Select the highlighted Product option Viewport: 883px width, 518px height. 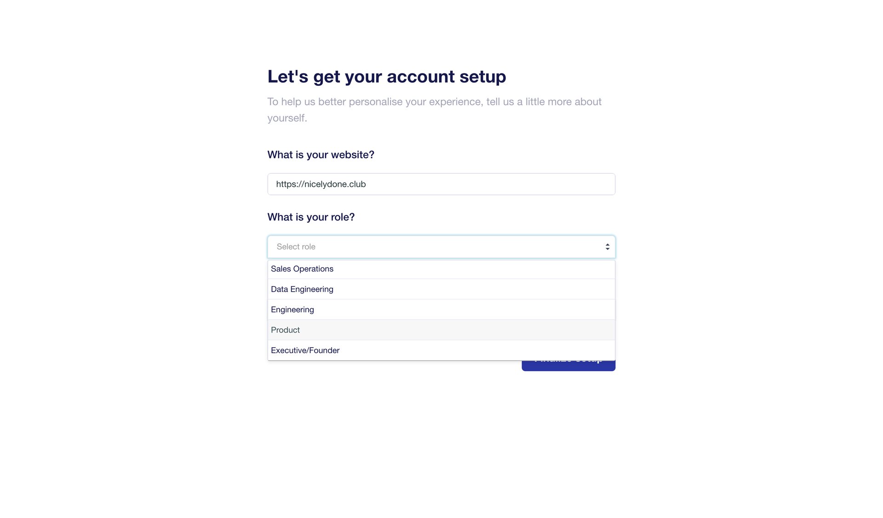(x=285, y=330)
